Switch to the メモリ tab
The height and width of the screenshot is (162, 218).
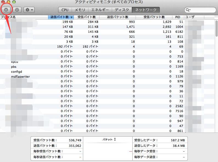80,10
